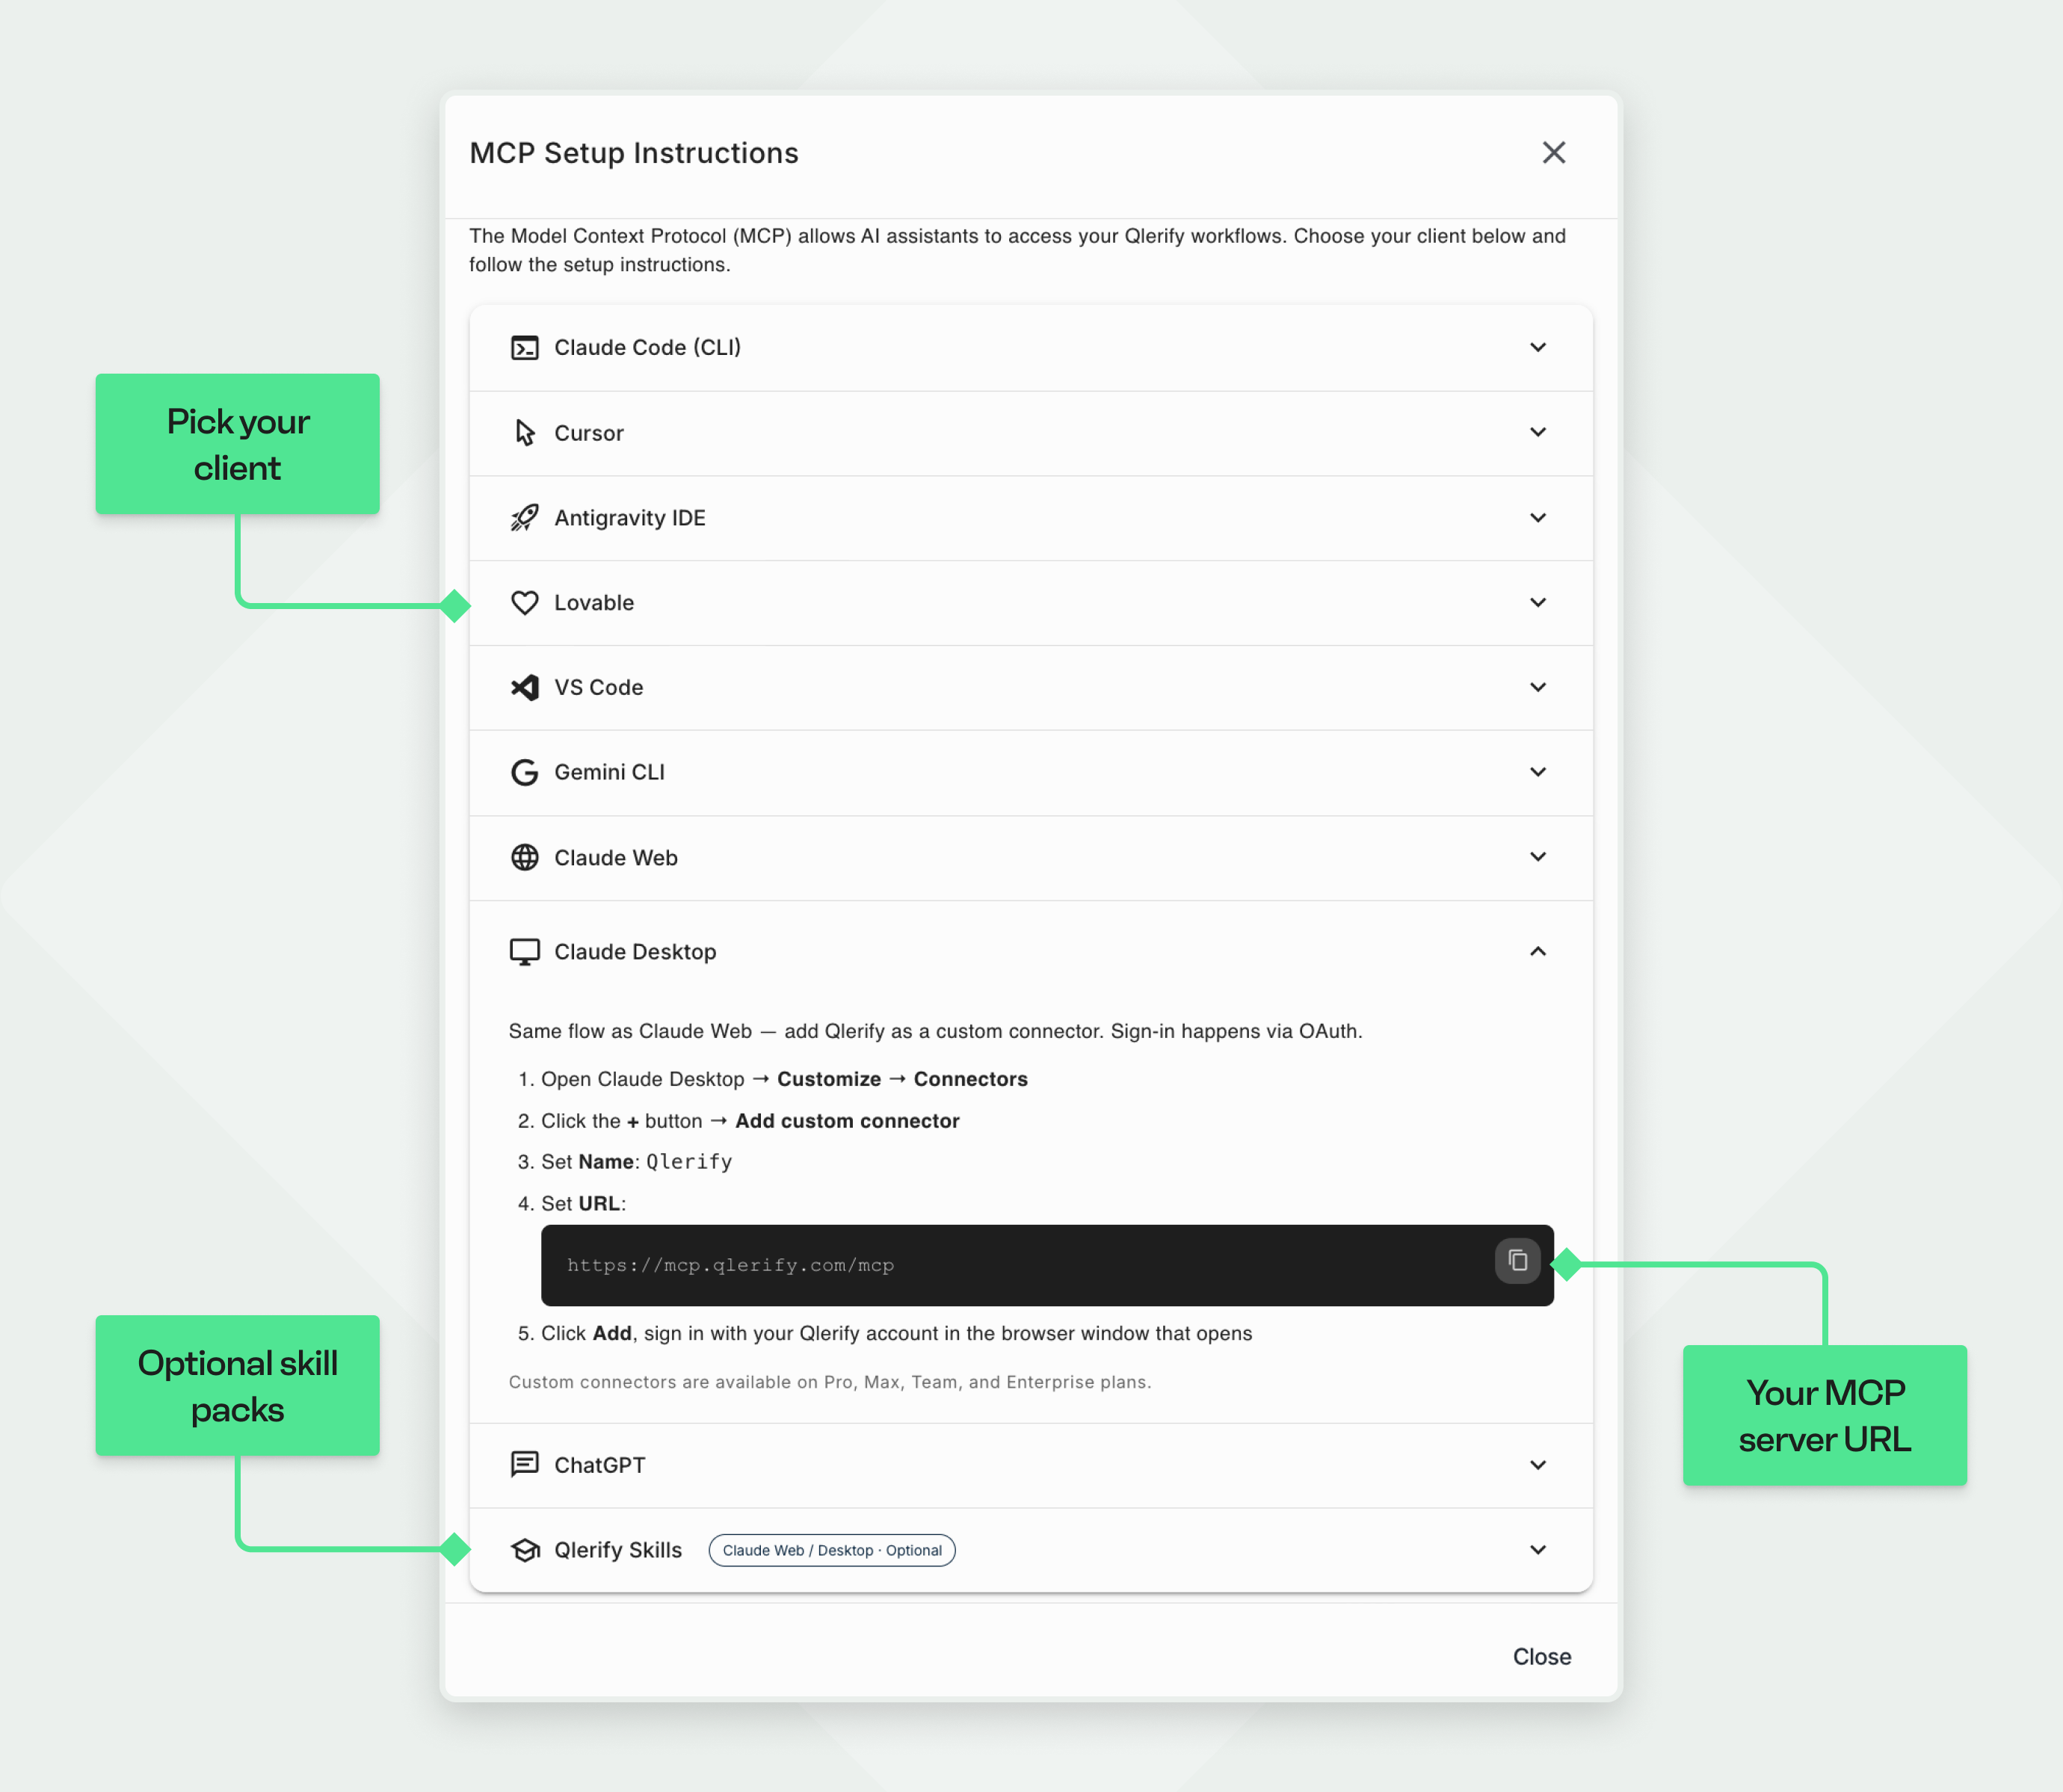Expand the Claude Code (CLI) chevron
The height and width of the screenshot is (1792, 2063).
[x=1537, y=347]
